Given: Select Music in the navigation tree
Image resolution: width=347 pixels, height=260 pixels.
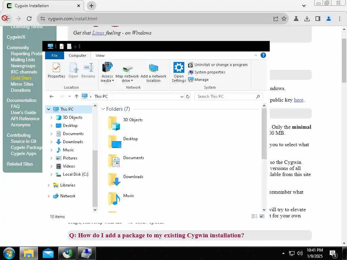Looking at the screenshot, I should (65, 150).
